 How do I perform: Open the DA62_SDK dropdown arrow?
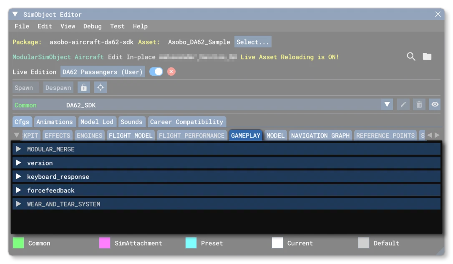coord(387,104)
